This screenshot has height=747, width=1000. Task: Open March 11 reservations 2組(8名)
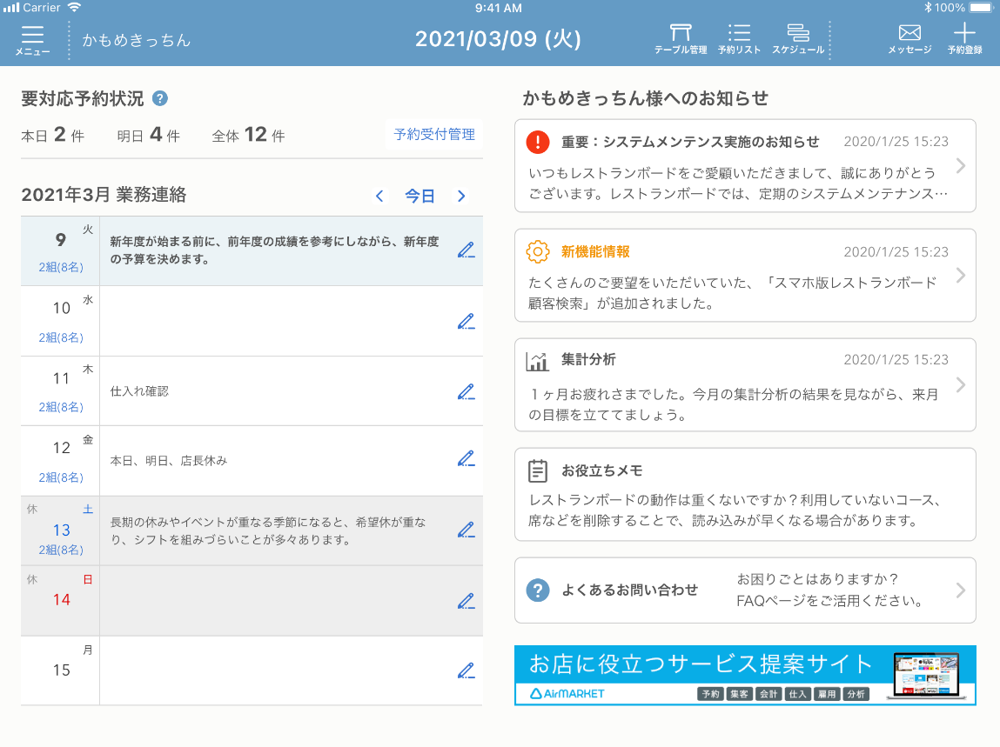(x=61, y=407)
